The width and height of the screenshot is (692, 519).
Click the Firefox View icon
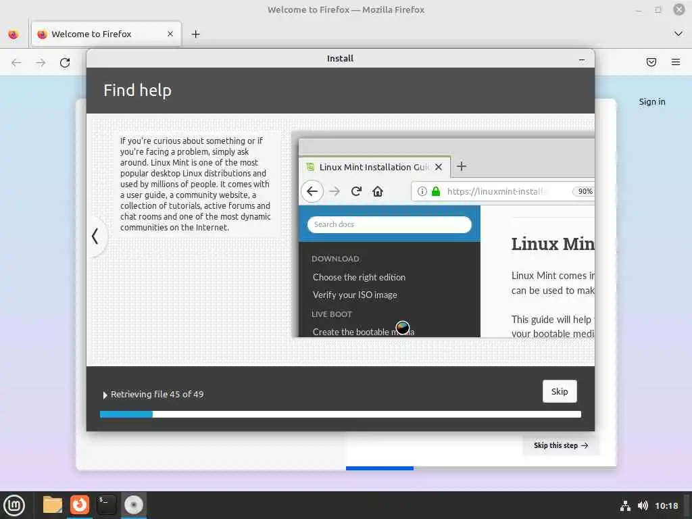point(14,34)
